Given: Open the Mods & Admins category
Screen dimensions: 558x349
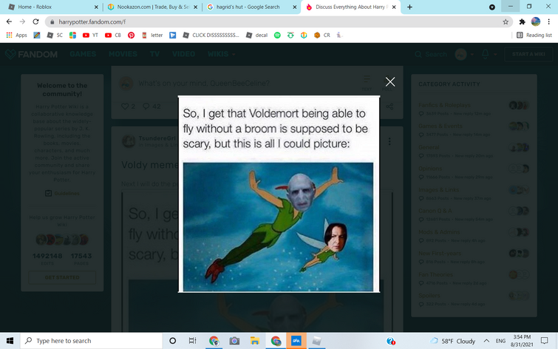Looking at the screenshot, I should point(439,232).
